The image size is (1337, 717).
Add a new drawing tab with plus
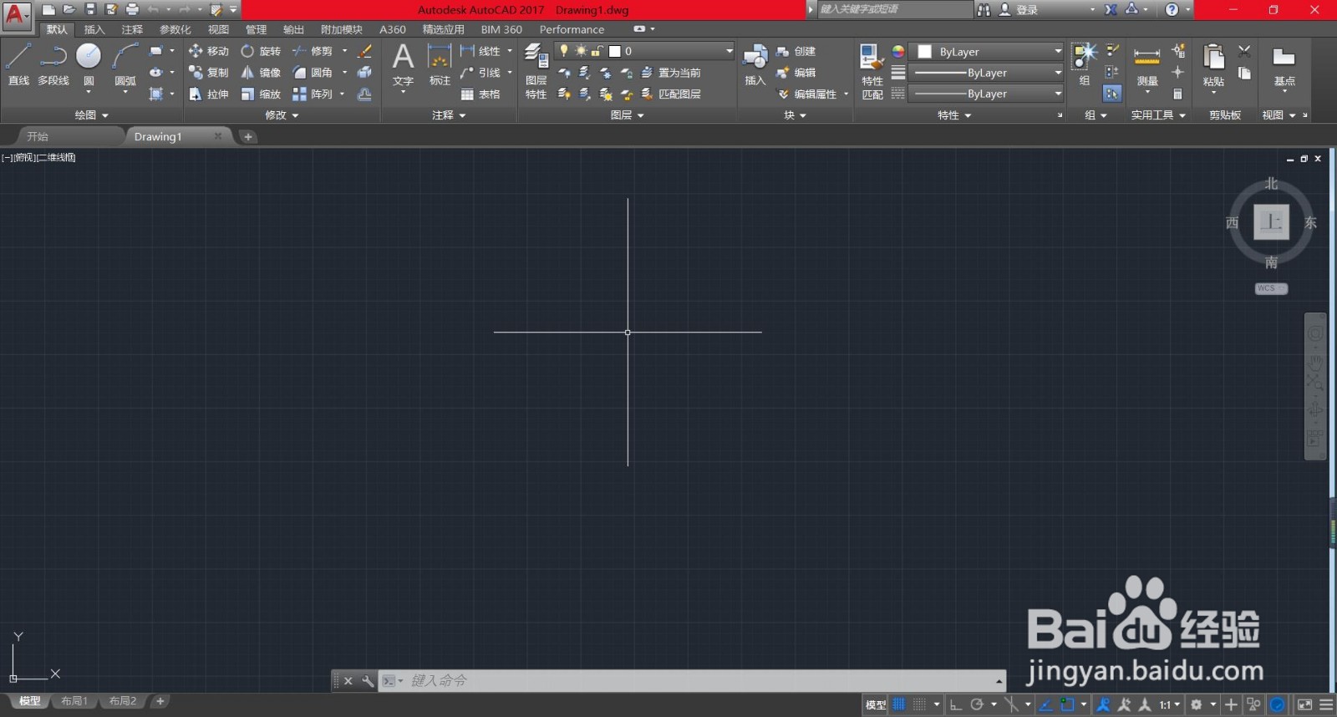tap(248, 136)
